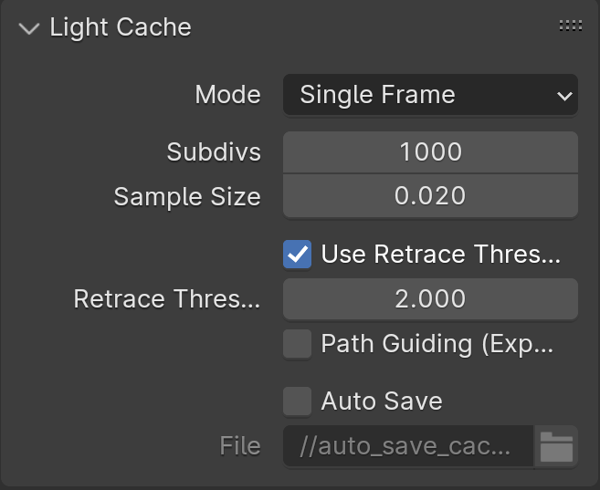Click the panel drag grip dots icon
This screenshot has width=600, height=490.
click(571, 26)
